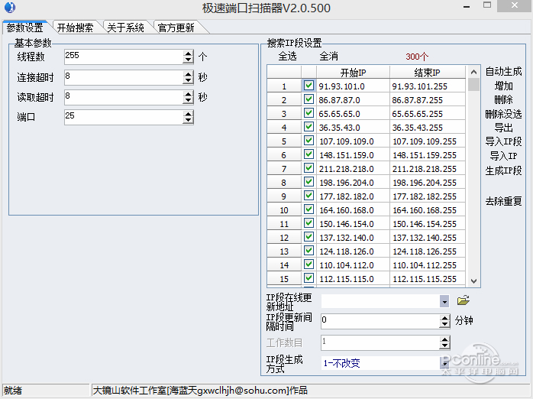Select the end IP cell 150.146.154.255
The image size is (533, 399).
click(428, 224)
